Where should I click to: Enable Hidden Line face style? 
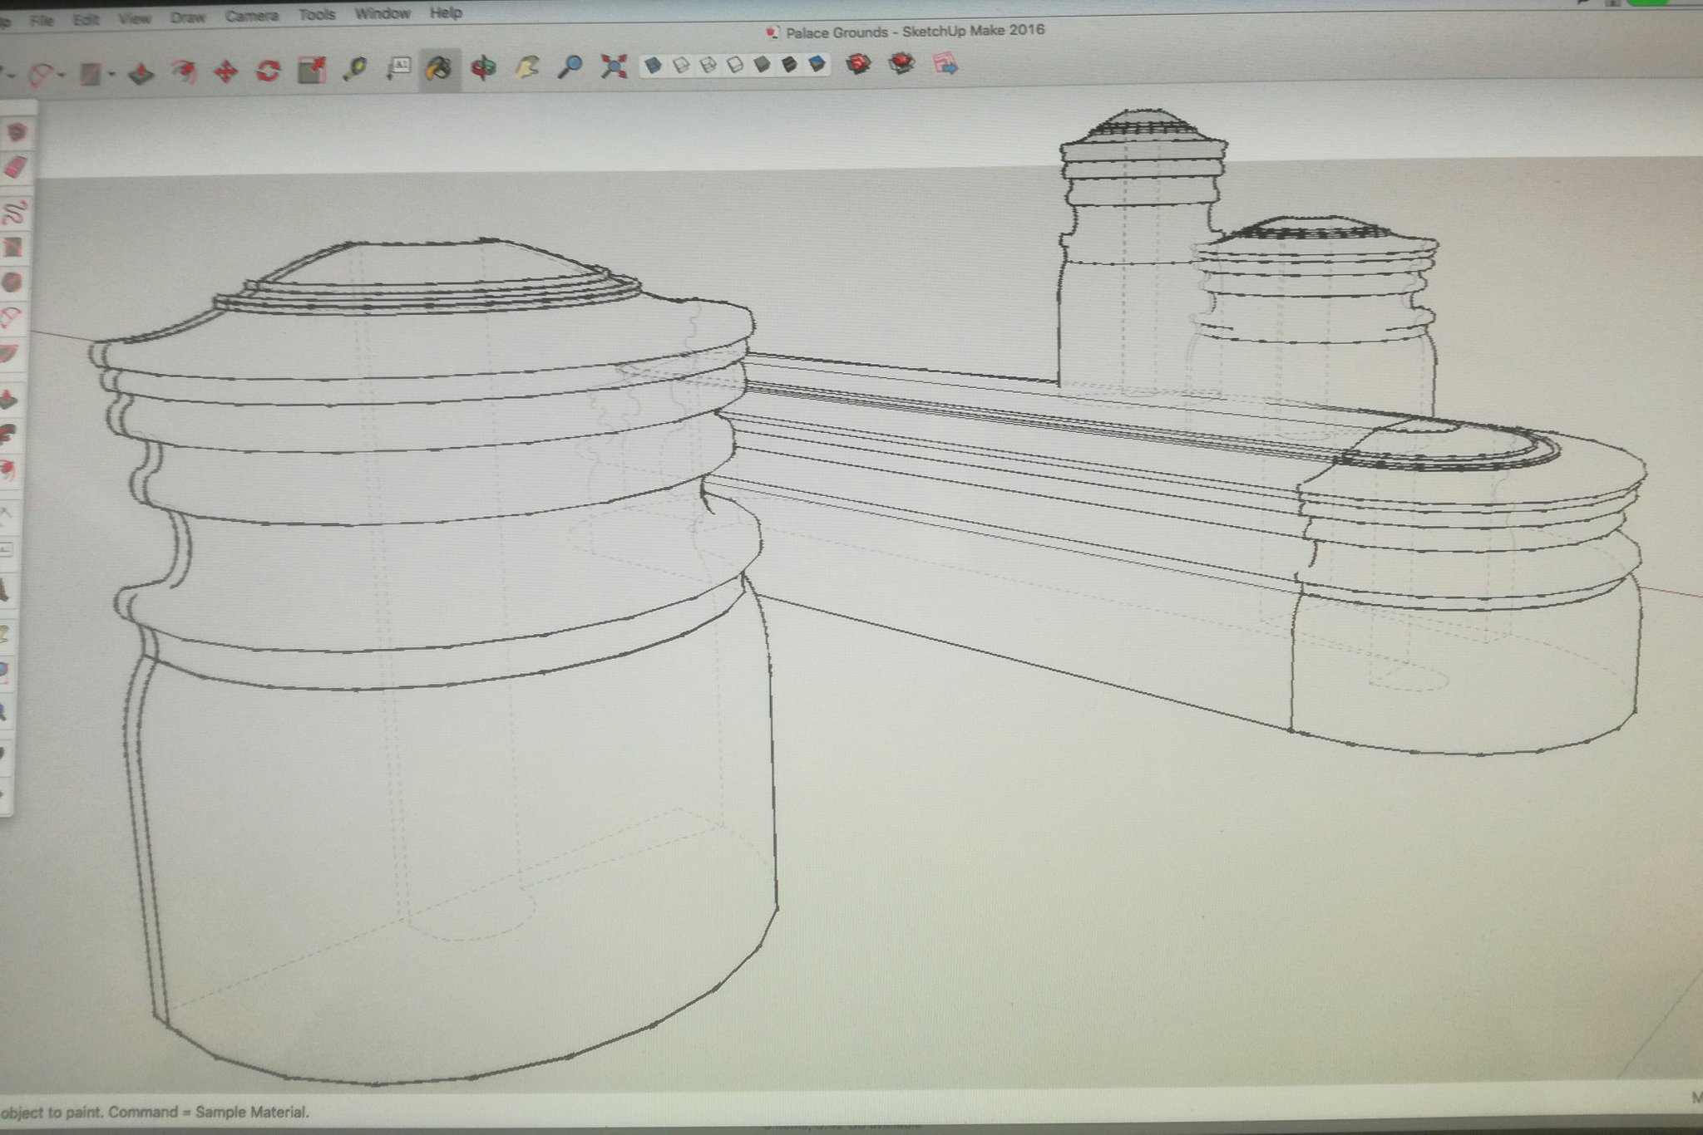pyautogui.click(x=735, y=64)
